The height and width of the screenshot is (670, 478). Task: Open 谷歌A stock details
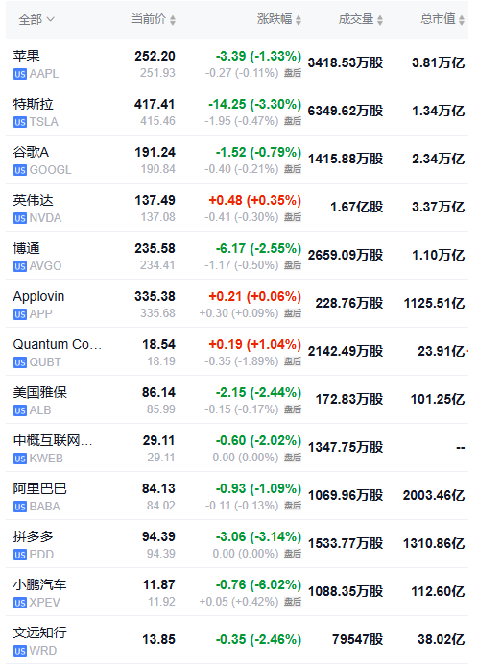[x=237, y=160]
